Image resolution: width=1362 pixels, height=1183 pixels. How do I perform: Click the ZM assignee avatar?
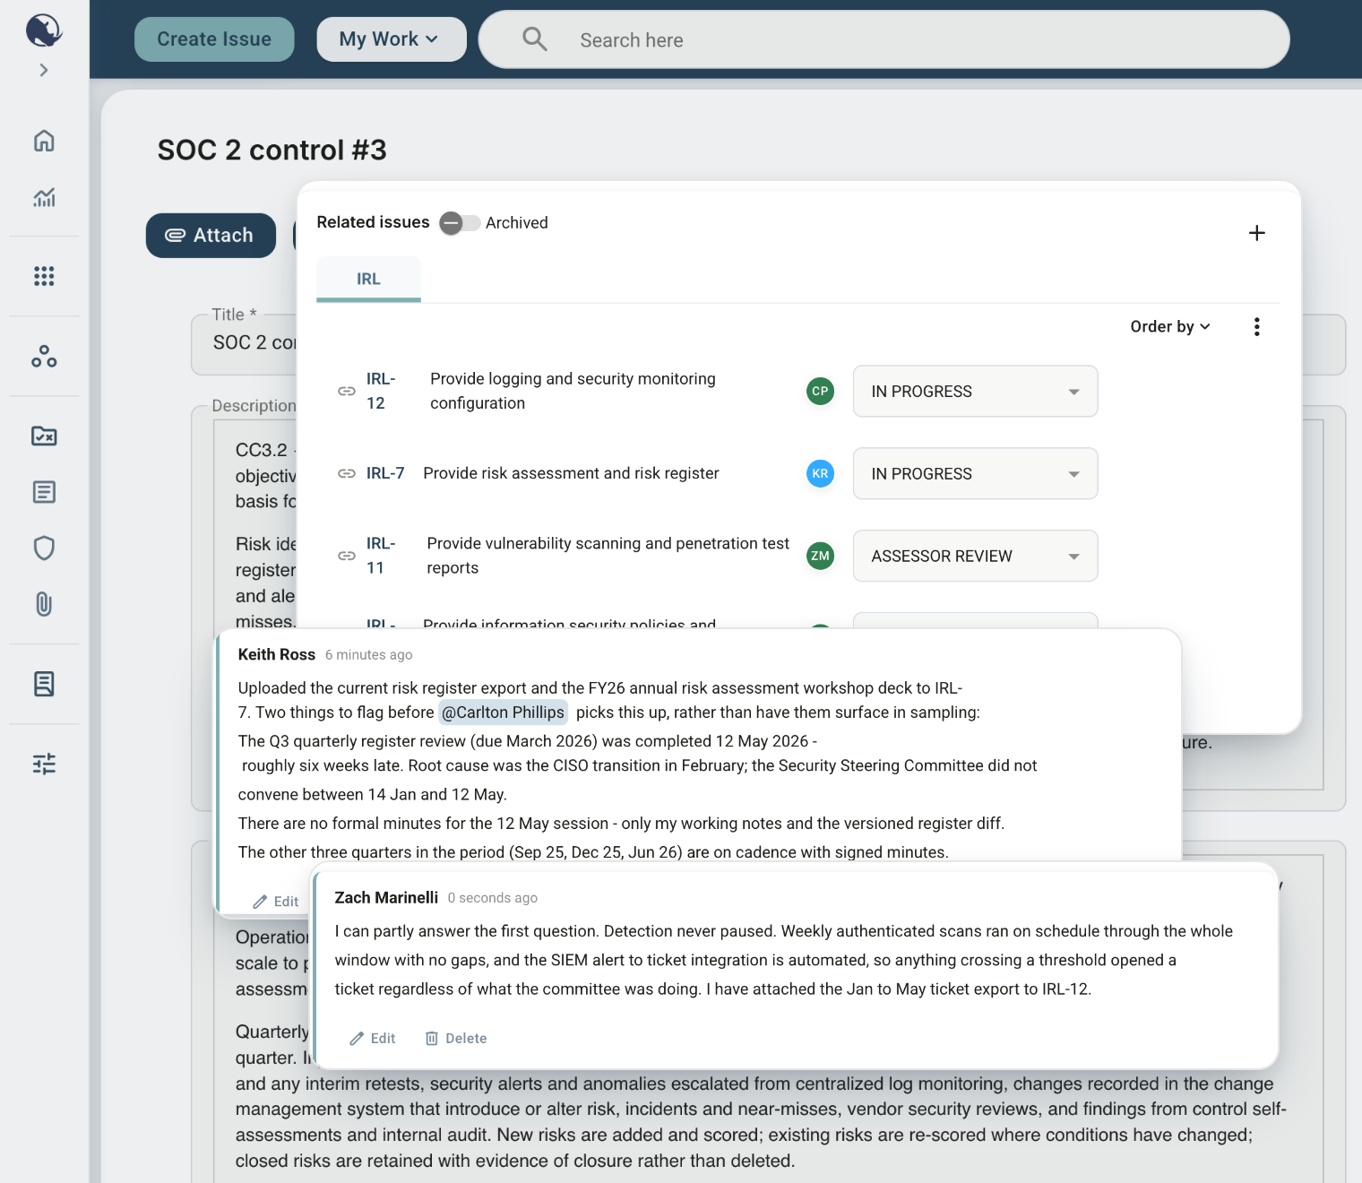[x=820, y=557]
